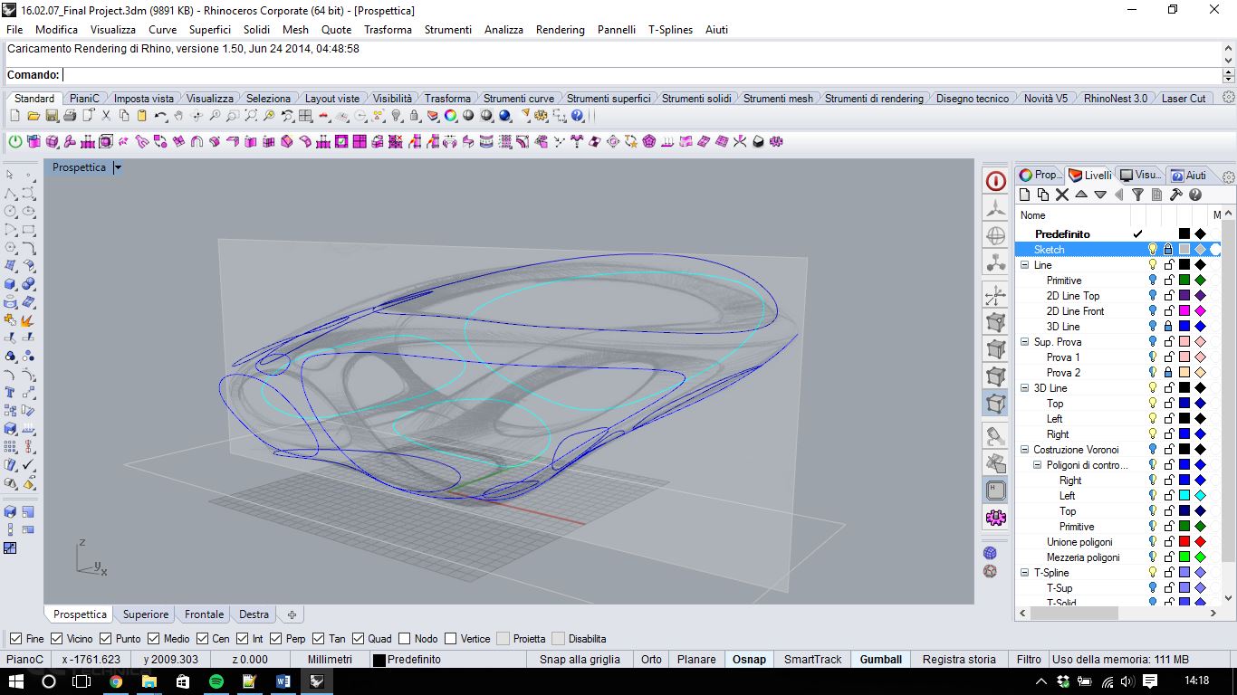The height and width of the screenshot is (695, 1237).
Task: Delete layer with the X icon
Action: pos(1062,195)
